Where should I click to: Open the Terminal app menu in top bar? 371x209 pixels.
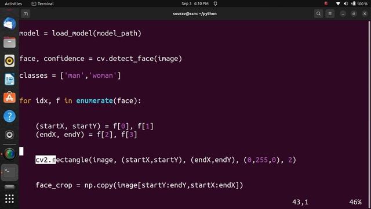pyautogui.click(x=42, y=4)
